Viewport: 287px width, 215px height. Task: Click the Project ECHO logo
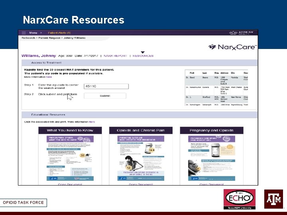(x=240, y=199)
